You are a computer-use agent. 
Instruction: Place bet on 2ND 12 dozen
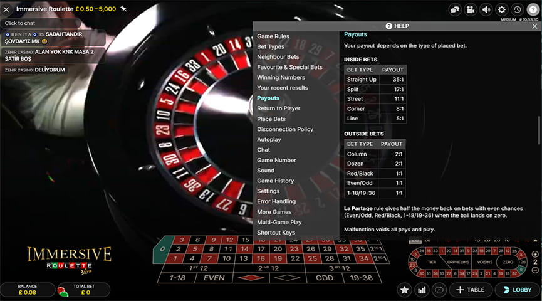(x=269, y=268)
